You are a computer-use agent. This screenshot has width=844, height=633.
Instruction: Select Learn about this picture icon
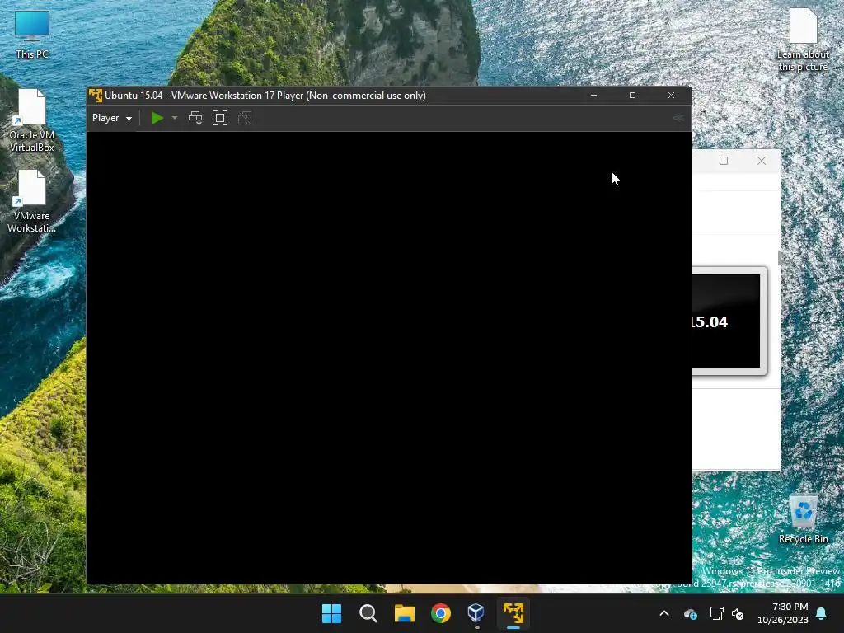coord(803,40)
